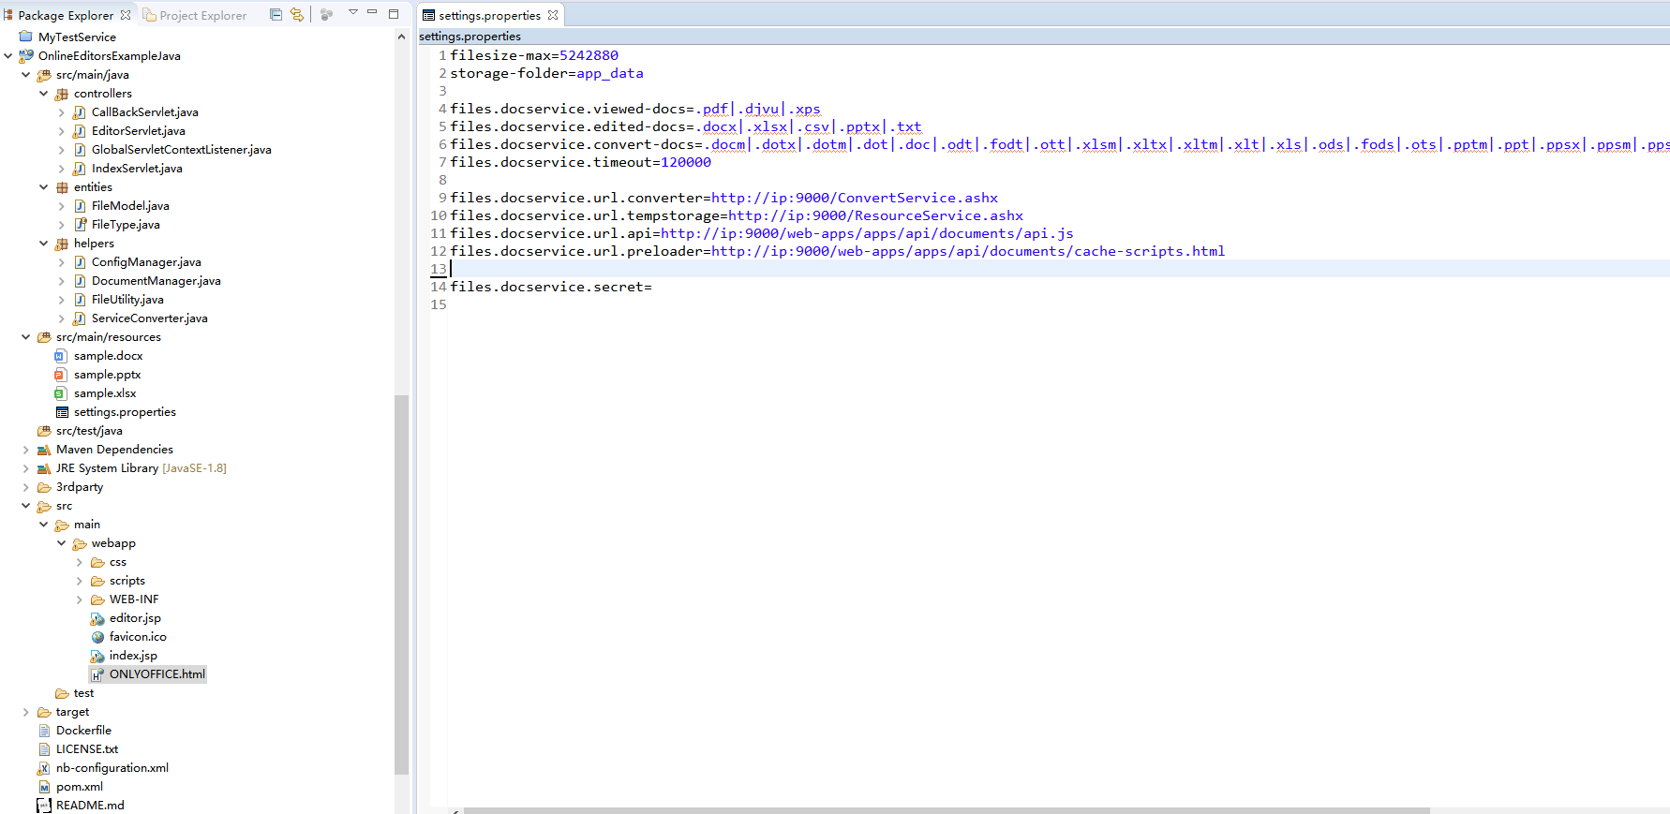Select the sample.docx file icon
1670x814 pixels.
[61, 356]
